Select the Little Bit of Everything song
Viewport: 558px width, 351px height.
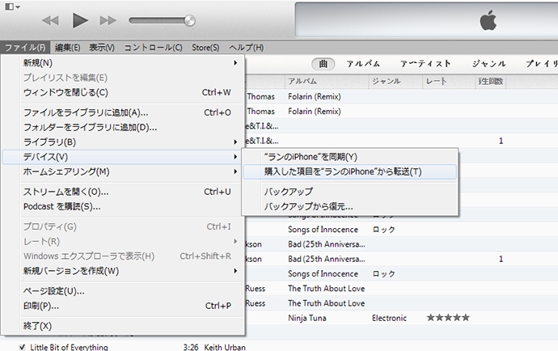tap(69, 347)
